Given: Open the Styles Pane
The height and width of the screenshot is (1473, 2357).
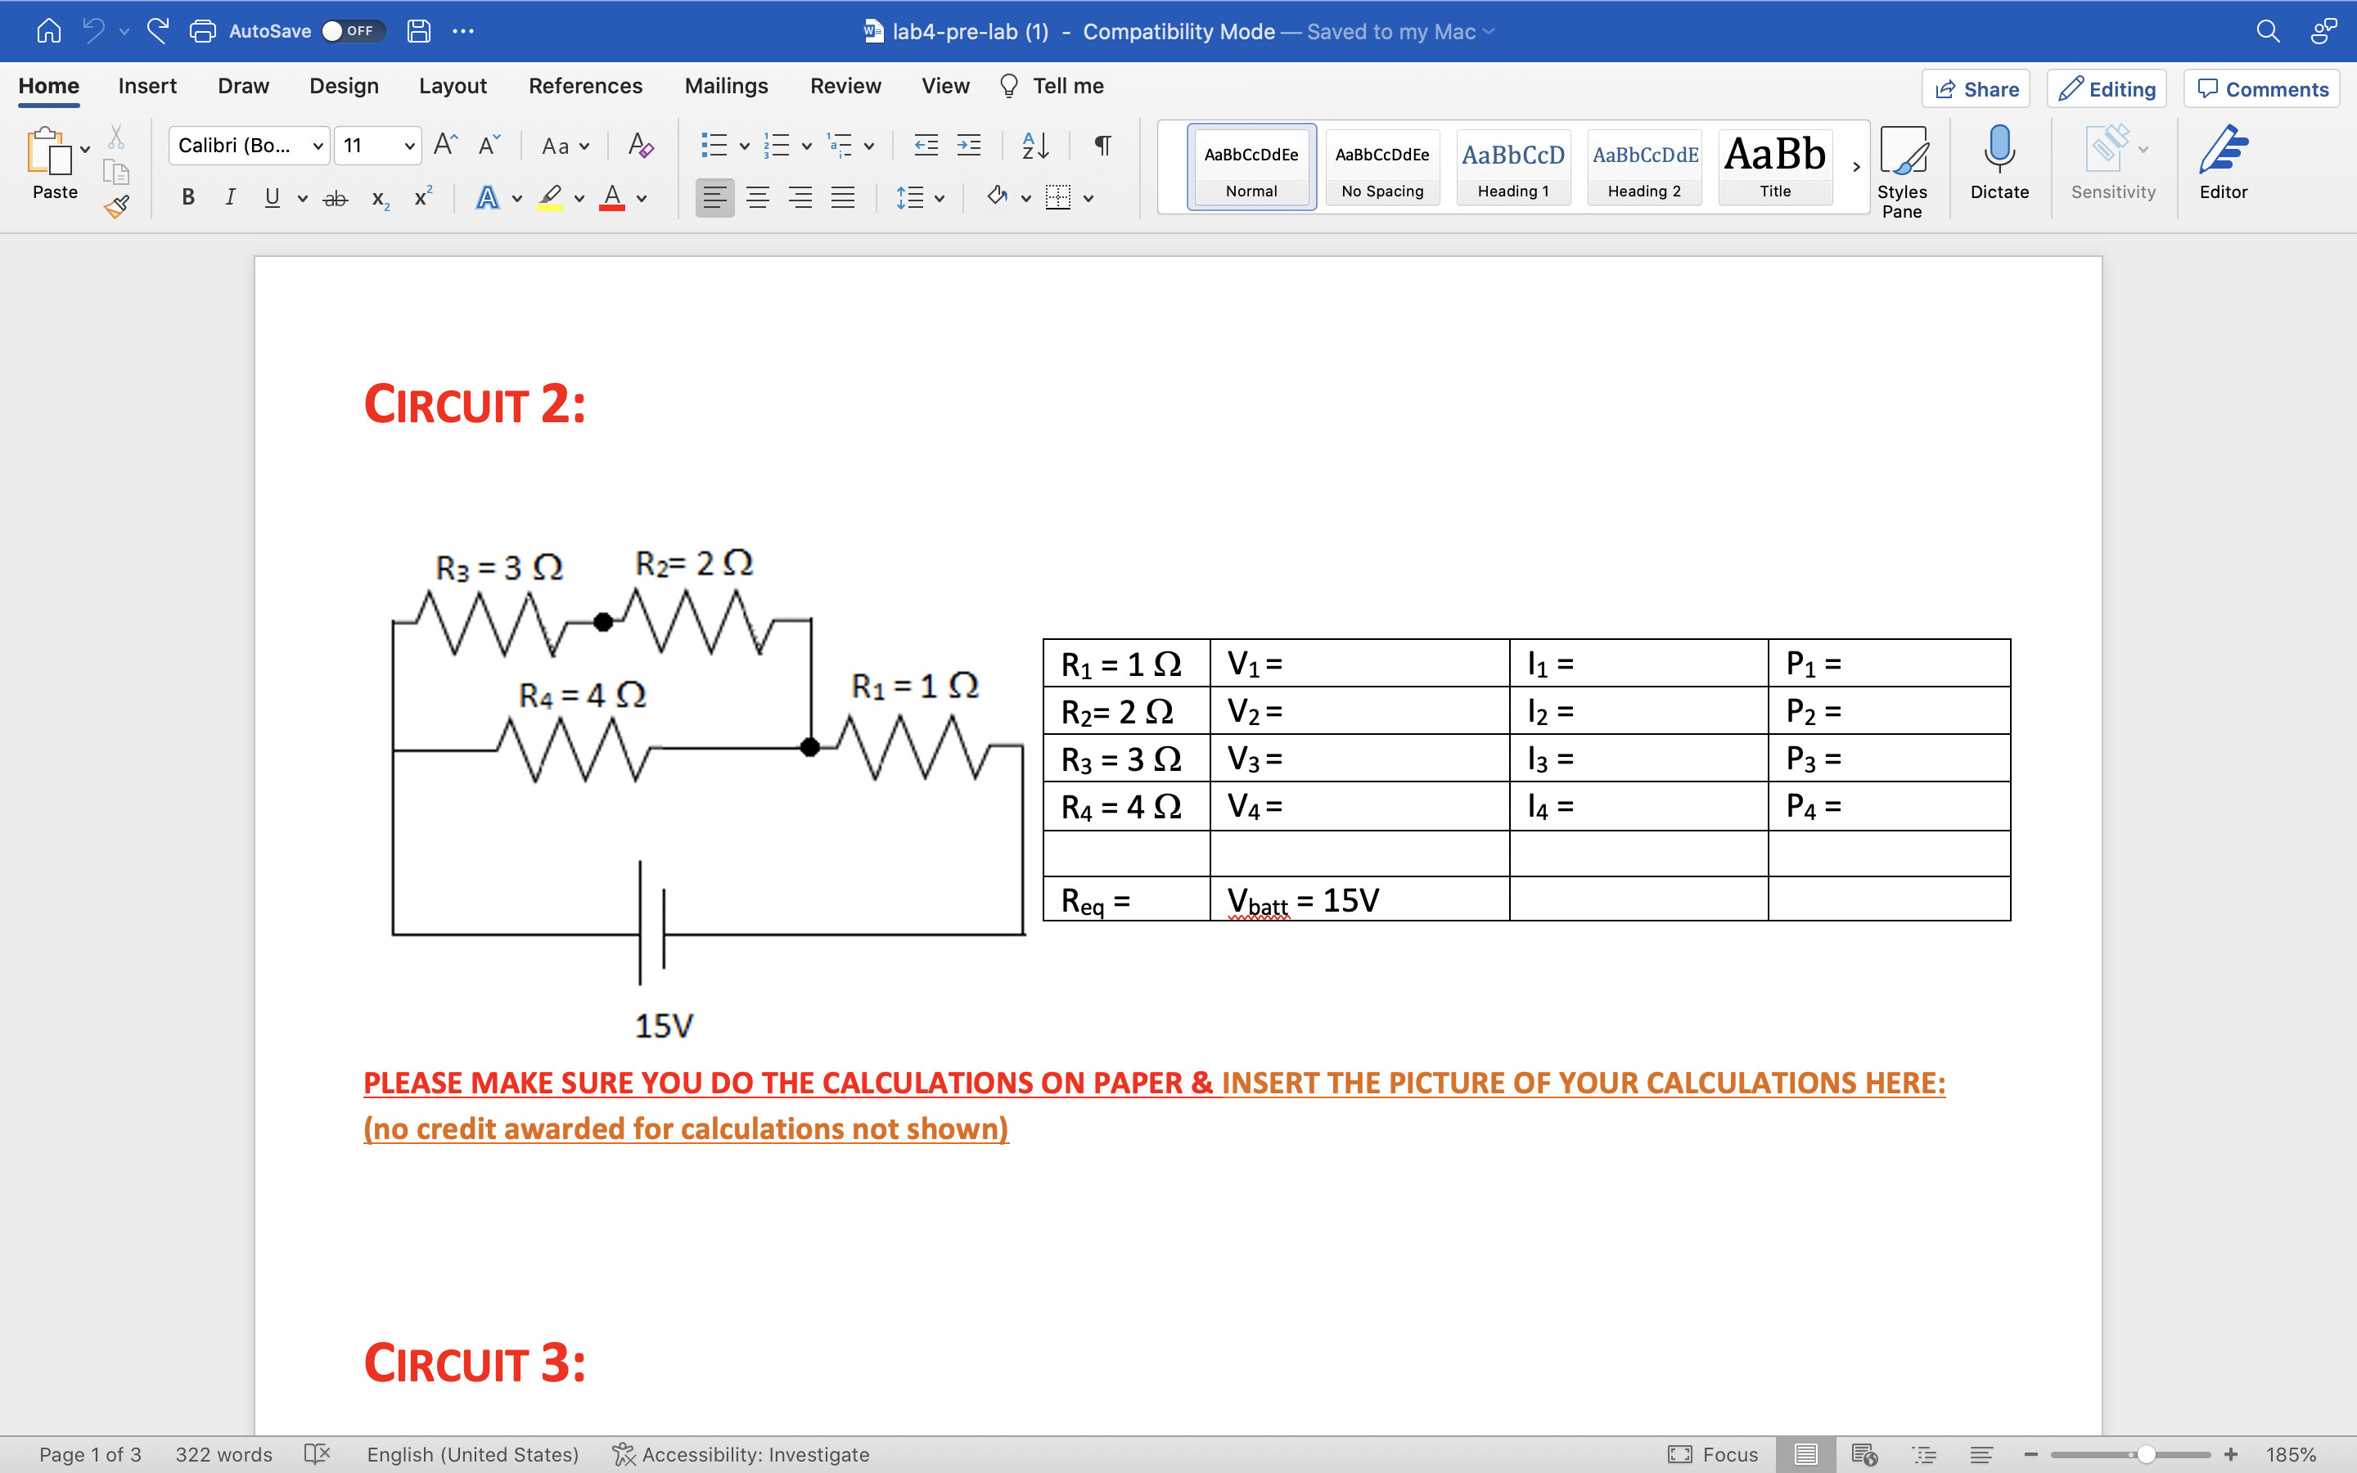Looking at the screenshot, I should tap(1902, 172).
